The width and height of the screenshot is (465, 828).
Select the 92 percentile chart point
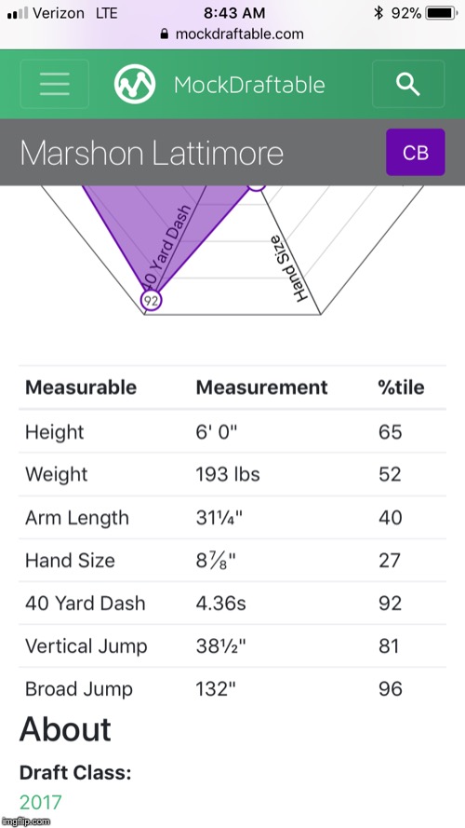(152, 301)
